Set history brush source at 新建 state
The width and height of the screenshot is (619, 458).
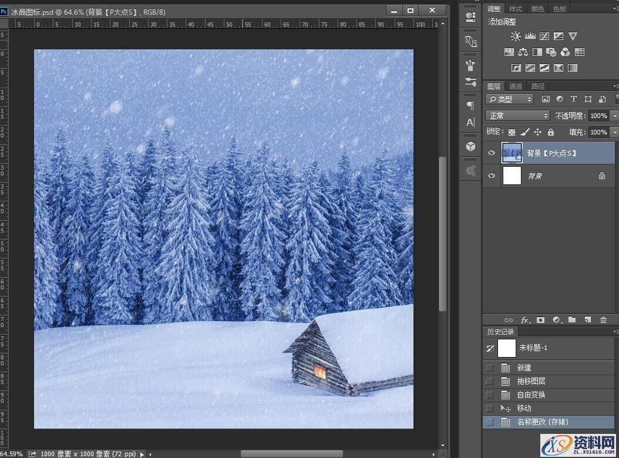coord(489,368)
